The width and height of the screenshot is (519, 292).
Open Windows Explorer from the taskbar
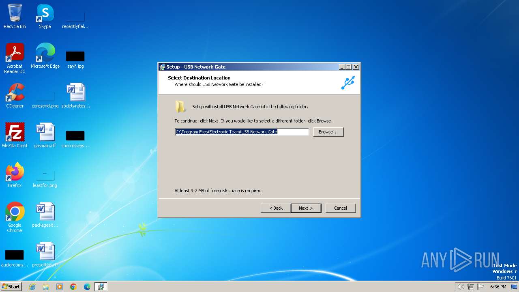[46, 287]
